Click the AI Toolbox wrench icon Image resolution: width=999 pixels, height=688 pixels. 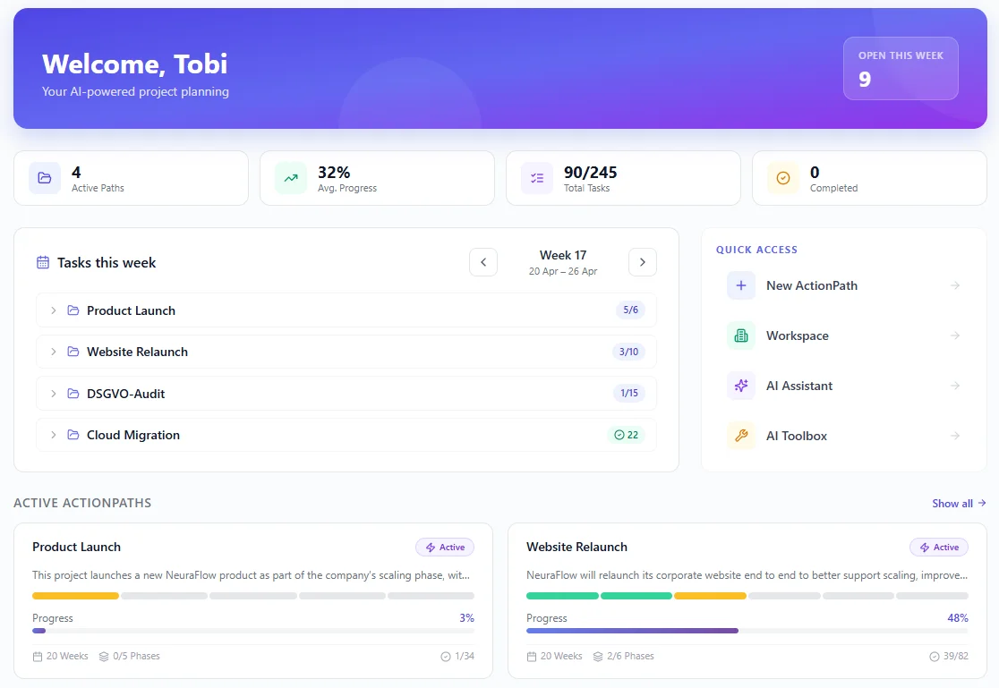click(741, 436)
